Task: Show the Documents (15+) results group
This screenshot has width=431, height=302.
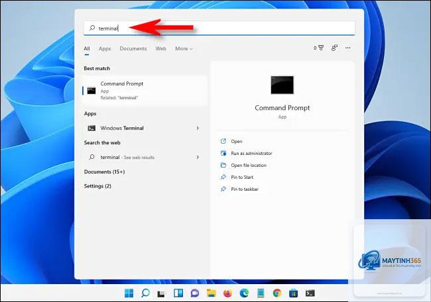Action: (x=105, y=172)
